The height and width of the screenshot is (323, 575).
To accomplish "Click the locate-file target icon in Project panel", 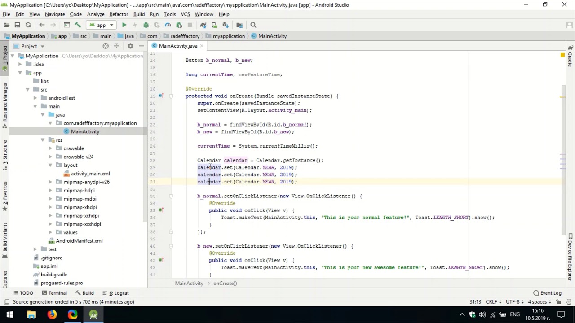I will click(106, 46).
